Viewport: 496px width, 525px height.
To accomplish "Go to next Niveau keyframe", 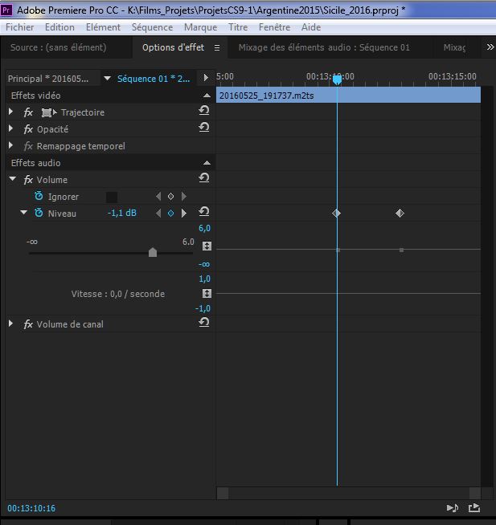I will [x=183, y=213].
